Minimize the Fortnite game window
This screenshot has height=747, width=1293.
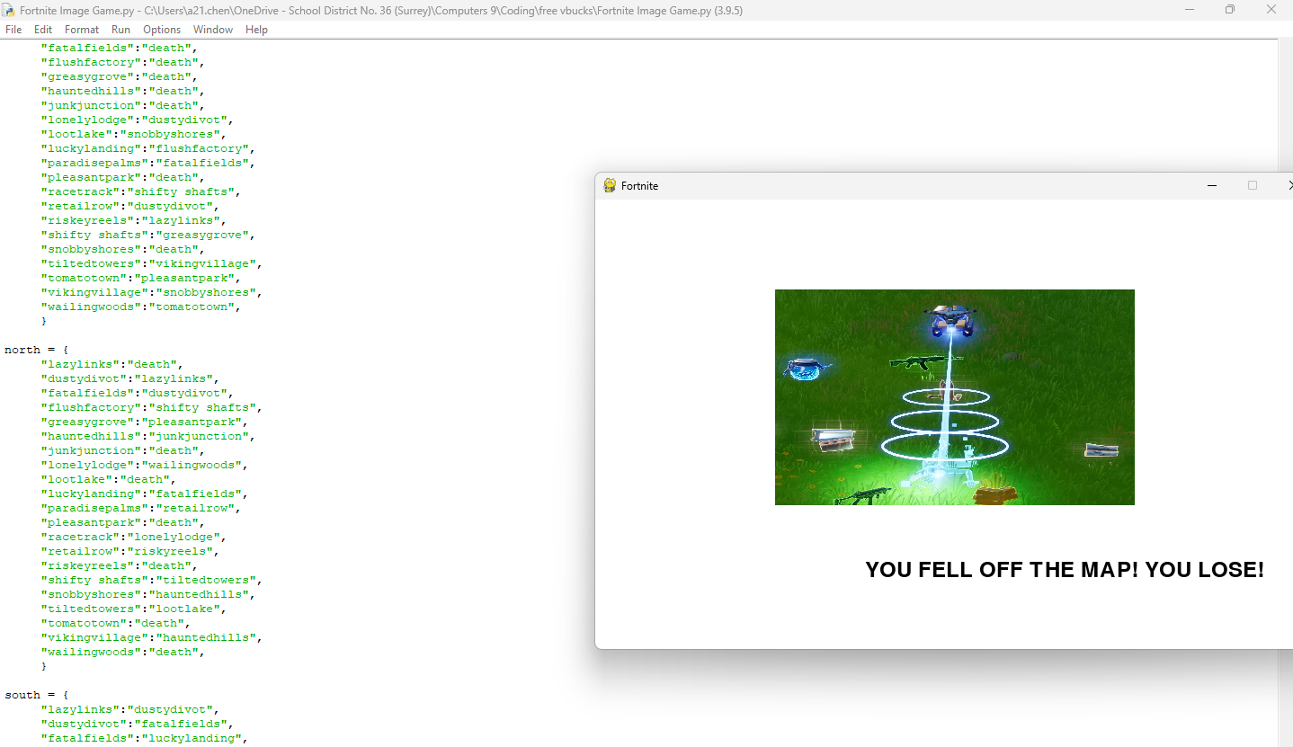(1211, 185)
